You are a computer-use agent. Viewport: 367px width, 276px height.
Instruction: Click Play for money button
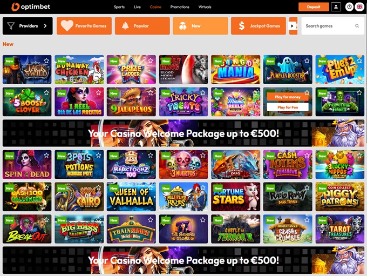coord(288,97)
